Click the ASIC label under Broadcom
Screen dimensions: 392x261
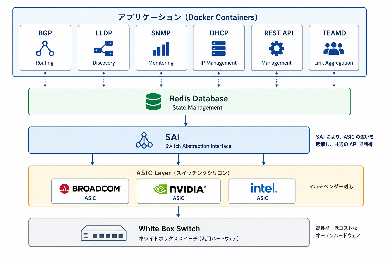click(x=90, y=198)
